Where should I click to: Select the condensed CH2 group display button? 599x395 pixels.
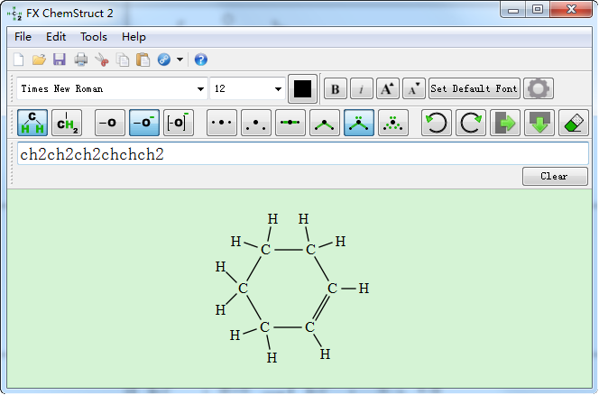click(67, 123)
